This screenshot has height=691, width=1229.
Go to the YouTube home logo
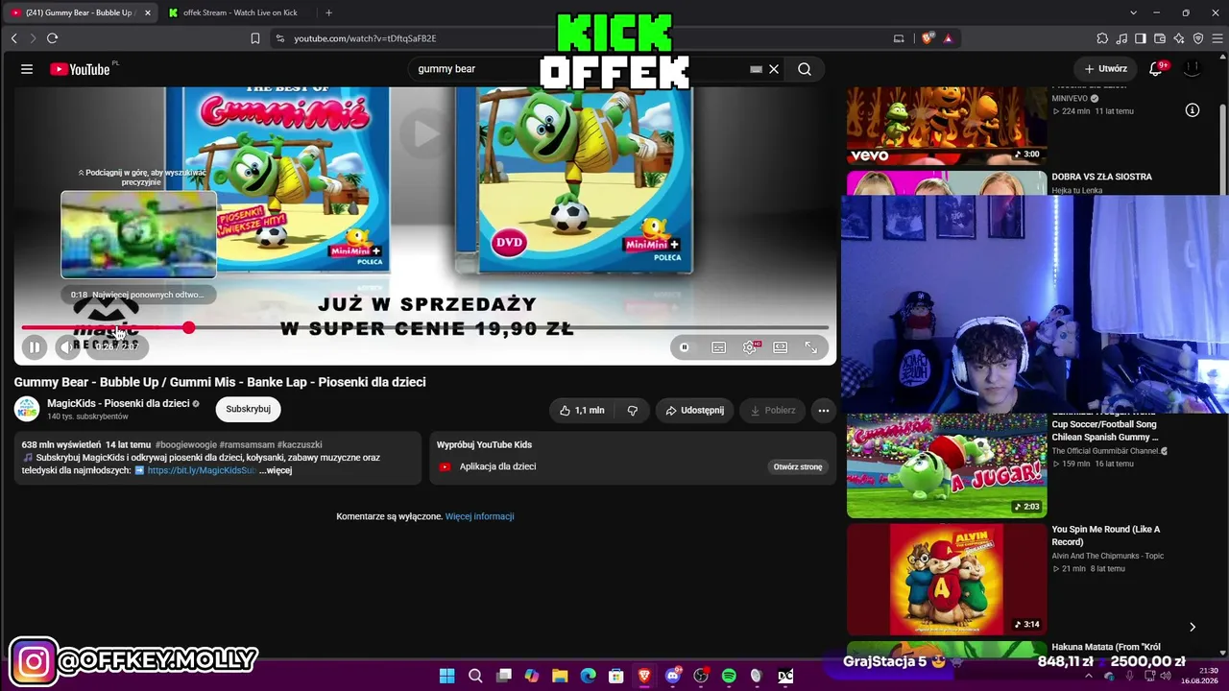point(80,69)
